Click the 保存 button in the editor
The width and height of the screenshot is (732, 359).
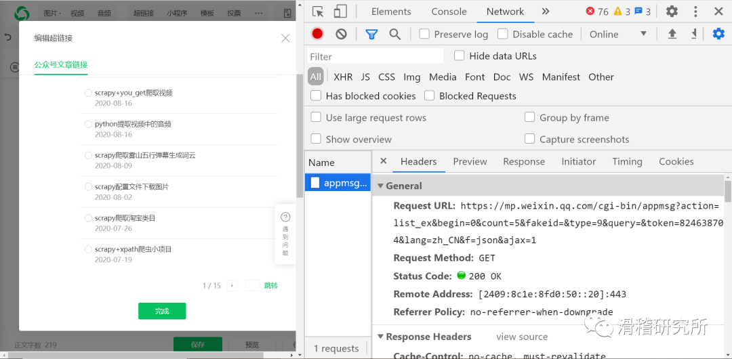198,345
